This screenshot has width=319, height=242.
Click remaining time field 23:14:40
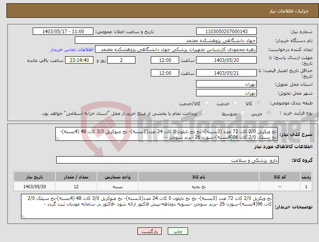(79, 60)
